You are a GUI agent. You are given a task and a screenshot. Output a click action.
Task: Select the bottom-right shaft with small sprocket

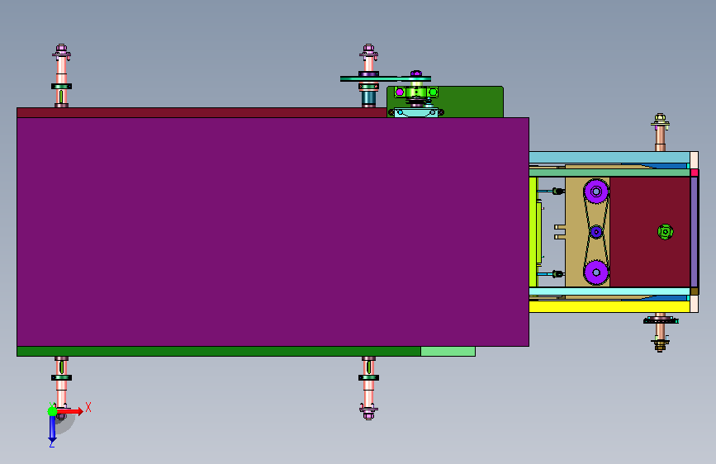click(661, 332)
